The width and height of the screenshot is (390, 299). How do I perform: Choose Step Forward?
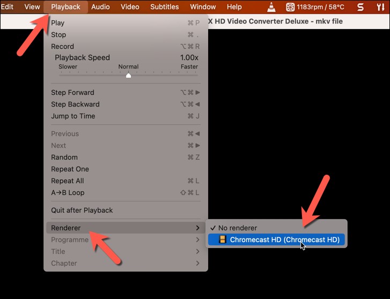[x=126, y=93]
